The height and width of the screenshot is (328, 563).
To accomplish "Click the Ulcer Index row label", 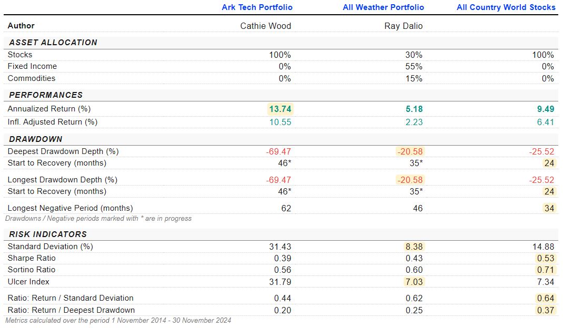I will [x=28, y=282].
